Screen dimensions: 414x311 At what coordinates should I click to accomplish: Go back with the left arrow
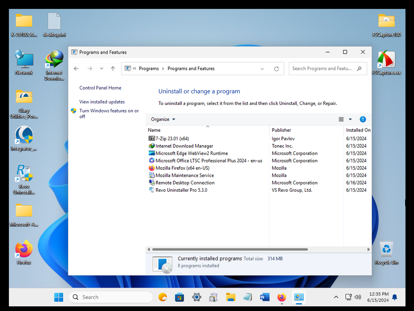(x=76, y=69)
